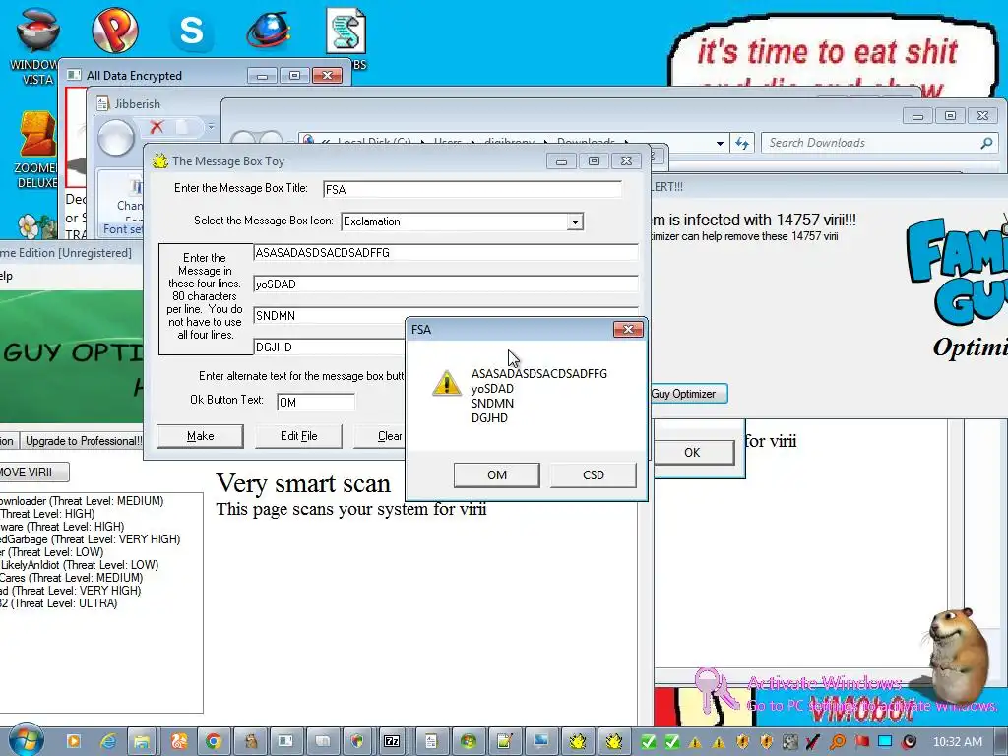The image size is (1008, 756).
Task: Select the 'Cares (Threat Level: MEDIUM)' entry
Action: 71,578
